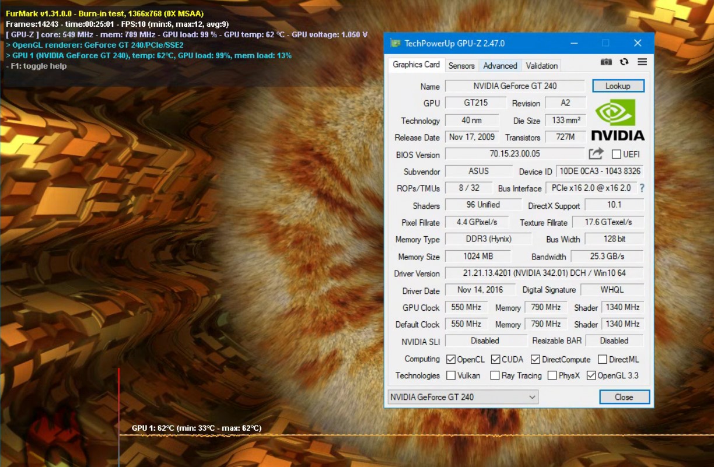The height and width of the screenshot is (467, 714).
Task: Toggle the DirectCompute checkbox
Action: tap(535, 359)
